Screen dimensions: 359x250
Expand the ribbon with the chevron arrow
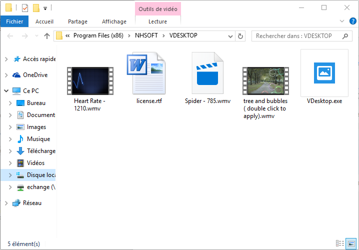[341, 21]
